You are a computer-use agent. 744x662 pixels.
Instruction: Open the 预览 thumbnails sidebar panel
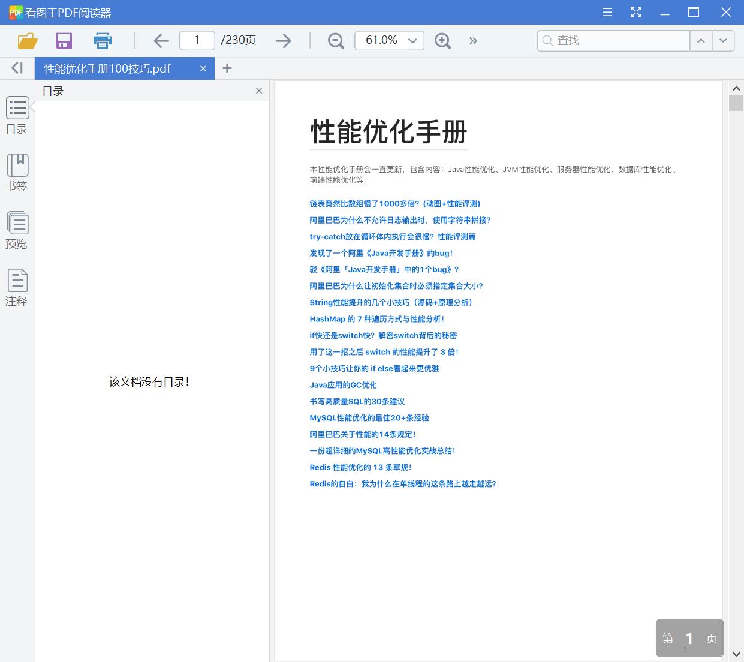point(17,230)
